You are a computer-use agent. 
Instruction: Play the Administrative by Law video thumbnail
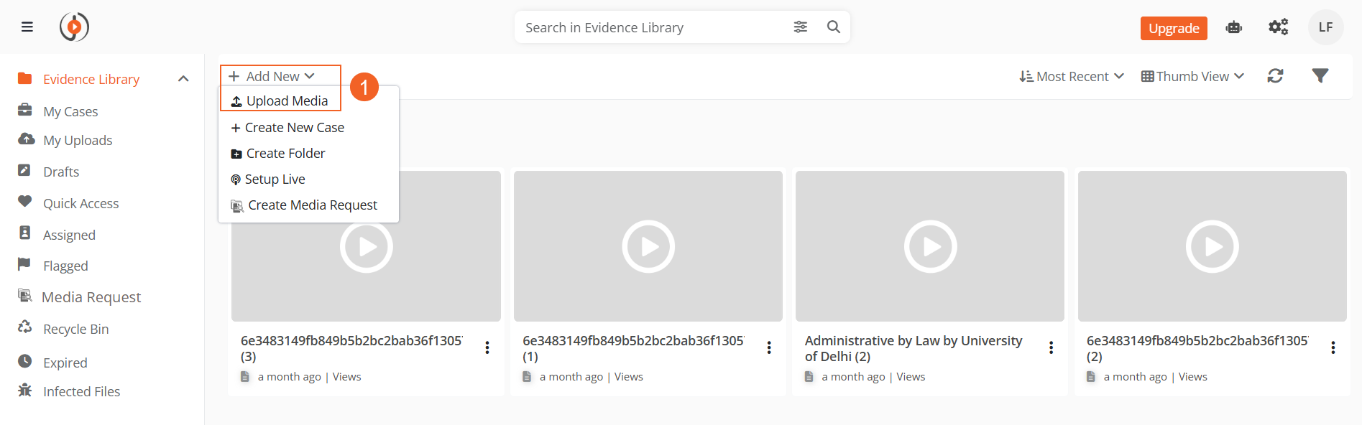pyautogui.click(x=930, y=246)
